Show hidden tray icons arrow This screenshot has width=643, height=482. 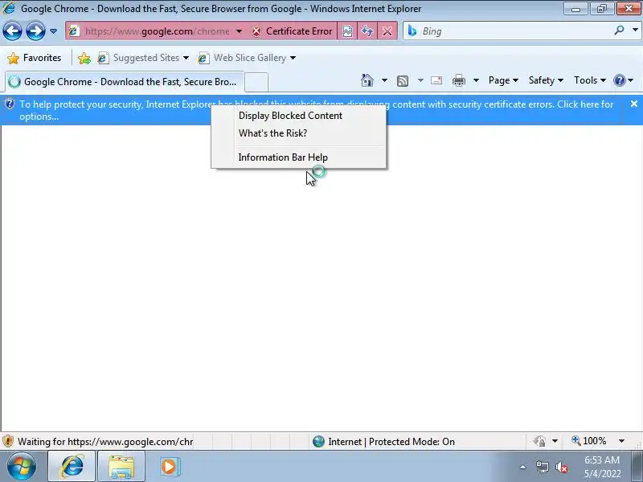click(x=523, y=467)
